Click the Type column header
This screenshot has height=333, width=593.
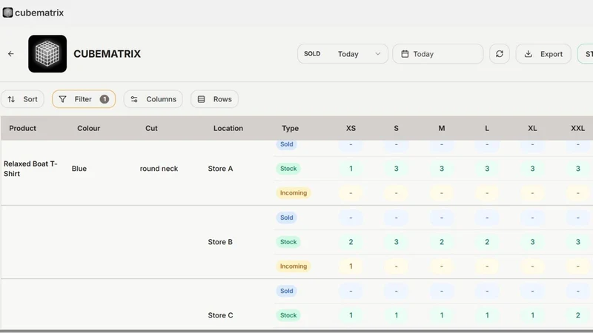click(x=290, y=128)
